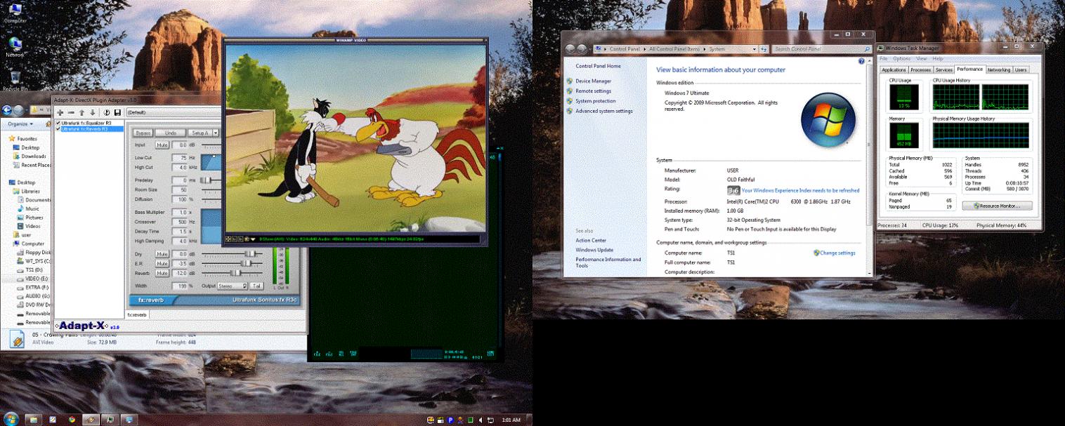Move plugin up with Adapt-X up arrow
This screenshot has width=1065, height=426.
pos(81,112)
